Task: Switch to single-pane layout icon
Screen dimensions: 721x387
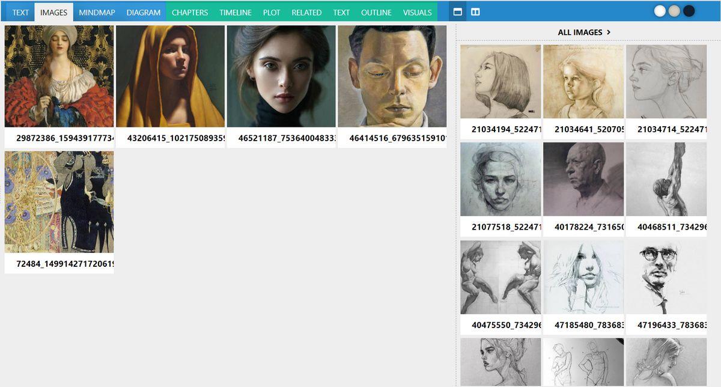Action: (x=457, y=12)
